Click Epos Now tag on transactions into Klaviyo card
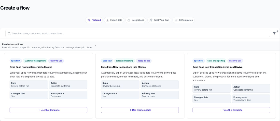 tap(107, 61)
